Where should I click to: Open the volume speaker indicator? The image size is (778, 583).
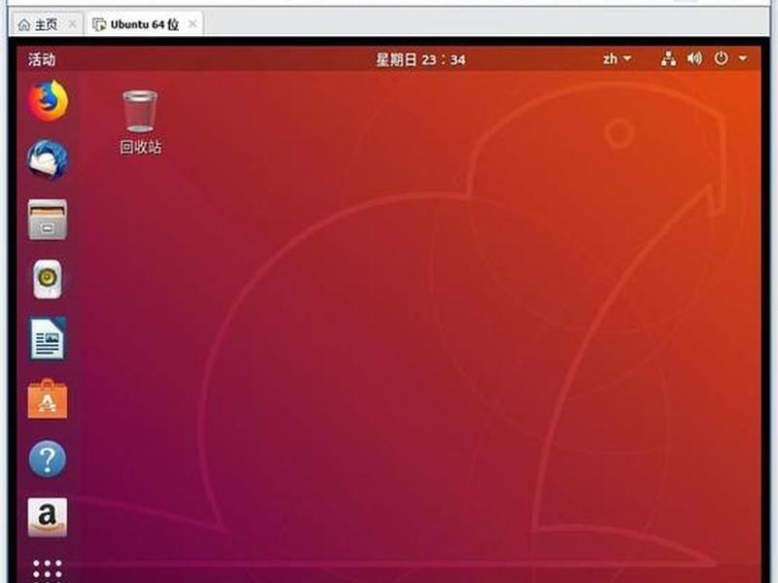(694, 59)
